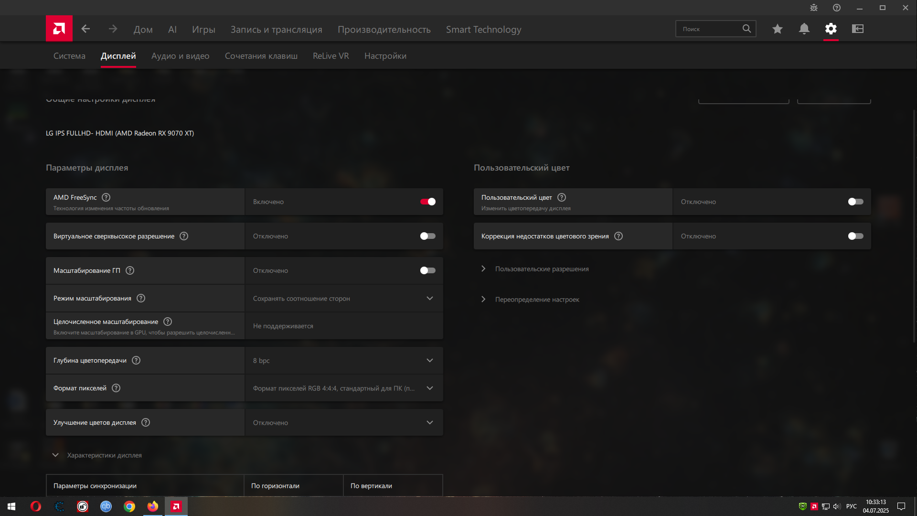917x516 pixels.
Task: Enable Коррекция недостатков цветового зрения toggle
Action: (856, 236)
